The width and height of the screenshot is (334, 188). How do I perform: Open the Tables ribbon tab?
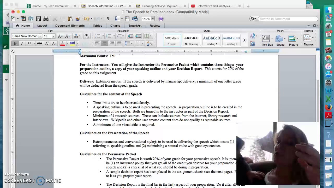click(97, 26)
